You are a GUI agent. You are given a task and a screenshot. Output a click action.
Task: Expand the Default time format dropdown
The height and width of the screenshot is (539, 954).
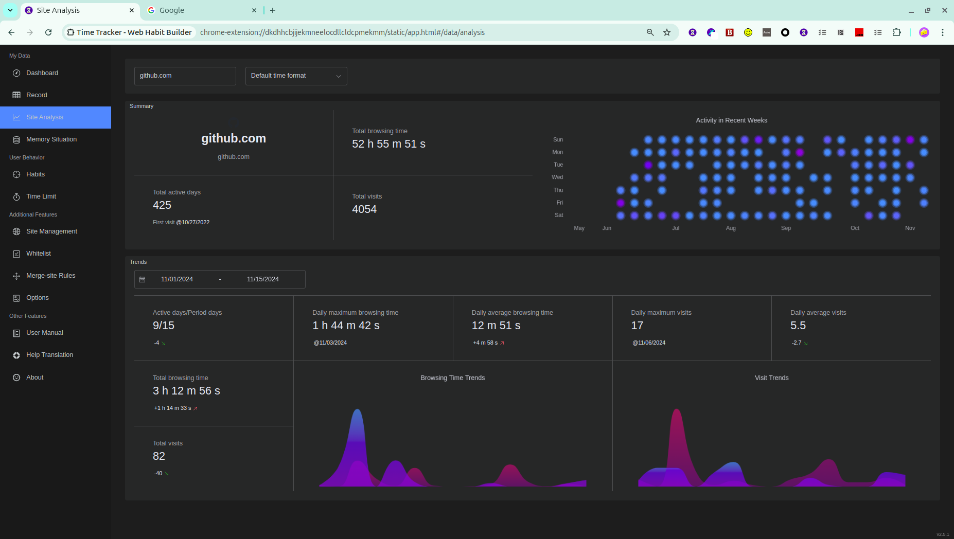tap(296, 76)
